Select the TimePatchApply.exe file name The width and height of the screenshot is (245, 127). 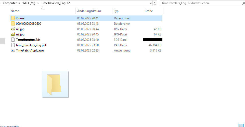tap(30, 50)
